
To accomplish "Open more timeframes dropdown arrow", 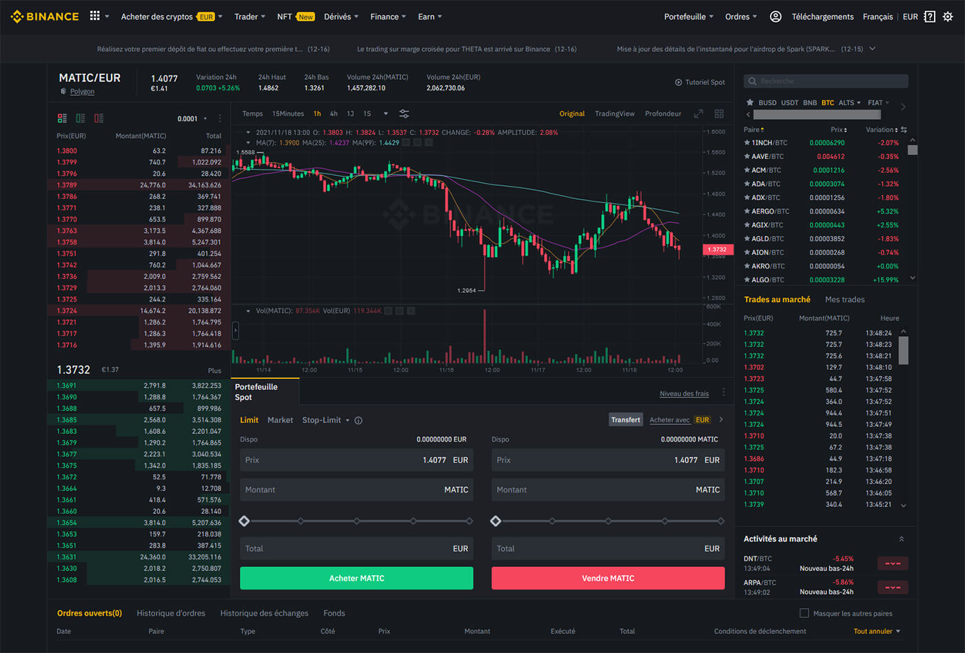I will tap(385, 114).
